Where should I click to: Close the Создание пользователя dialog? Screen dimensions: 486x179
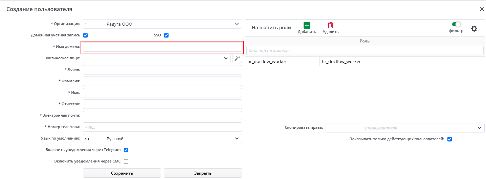[x=482, y=9]
